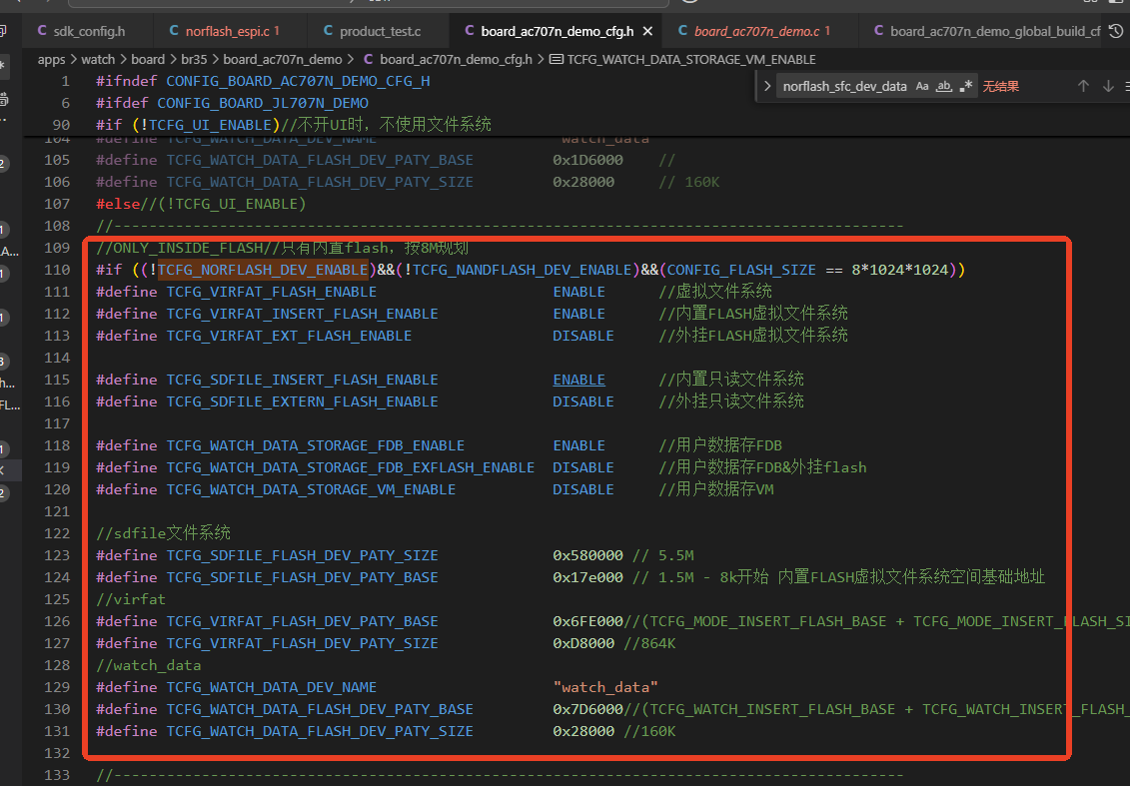This screenshot has height=786, width=1130.
Task: Click the DISABLE value of TCFG_VIRFAT_EXT_FLASH_ENABLE
Action: click(x=583, y=336)
